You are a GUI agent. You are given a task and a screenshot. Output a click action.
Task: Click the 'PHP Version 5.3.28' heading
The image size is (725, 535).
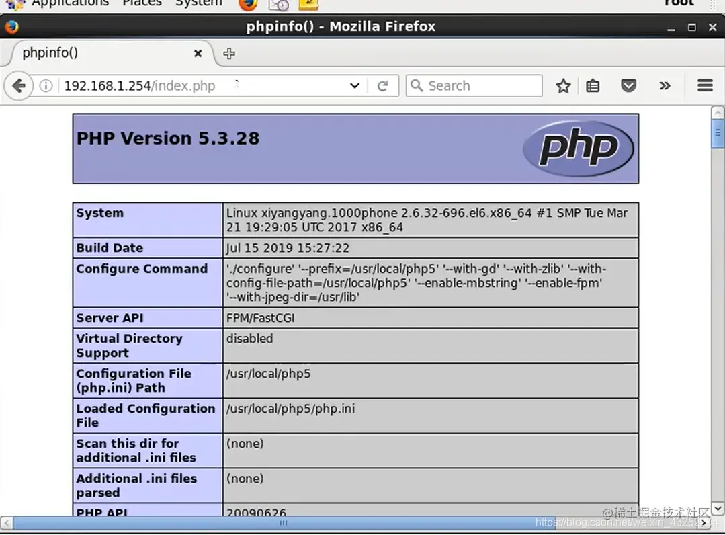click(x=168, y=138)
